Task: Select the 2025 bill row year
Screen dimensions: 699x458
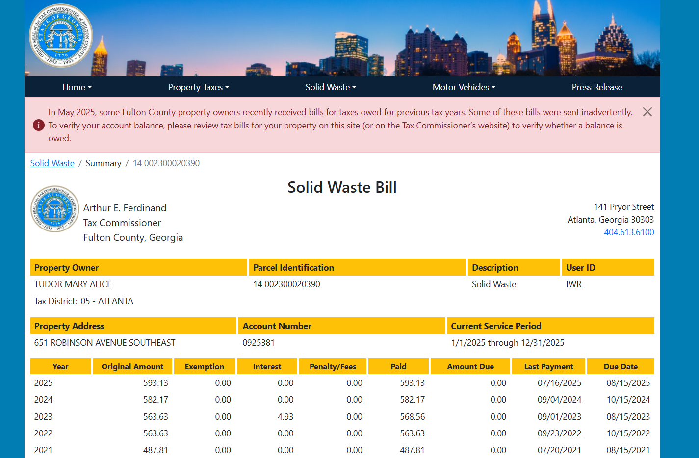Action: (x=43, y=383)
